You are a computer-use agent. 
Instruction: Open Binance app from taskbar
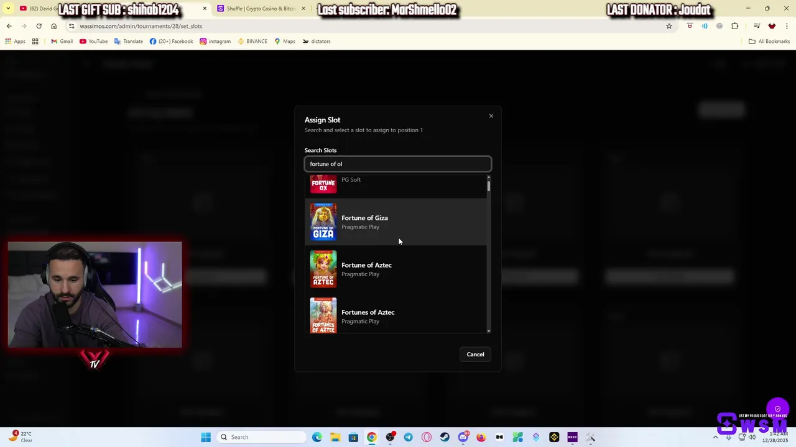554,437
